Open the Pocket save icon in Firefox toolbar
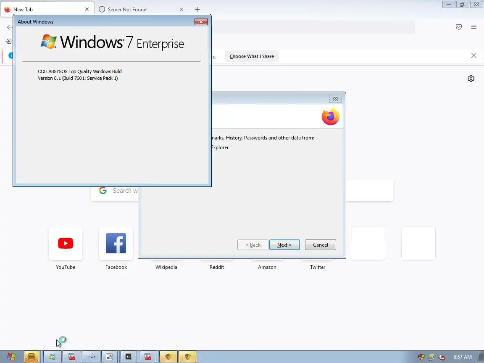Screen dimensions: 484x363 (x=459, y=27)
